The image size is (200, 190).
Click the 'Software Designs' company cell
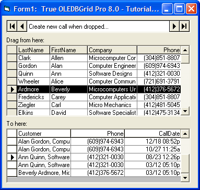(112, 74)
